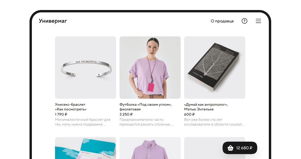Open the purple zip sweatshirt image
Screen dimensions: 301x159
click(x=150, y=148)
